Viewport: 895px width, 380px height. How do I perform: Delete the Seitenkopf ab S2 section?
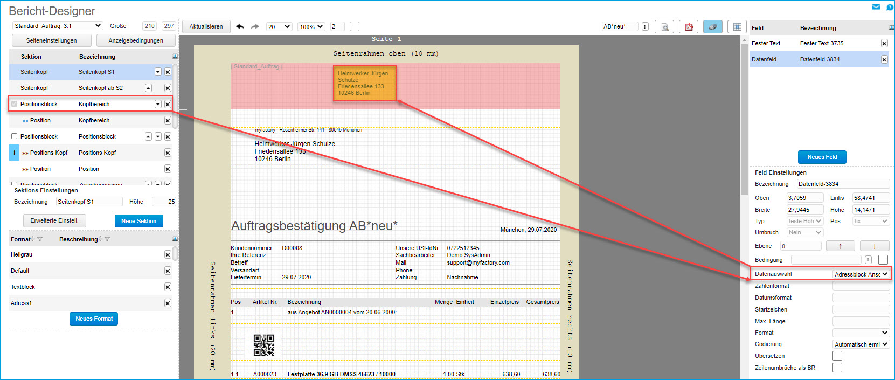tap(168, 88)
